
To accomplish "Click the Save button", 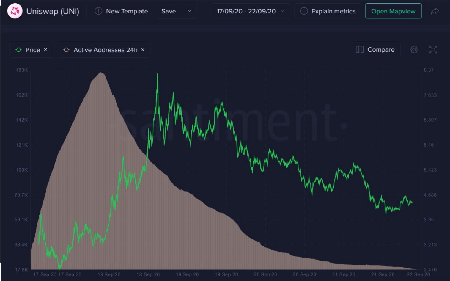I will 169,11.
